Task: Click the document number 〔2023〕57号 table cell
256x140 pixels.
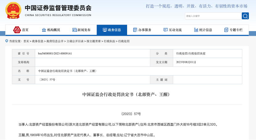Action: click(93, 80)
